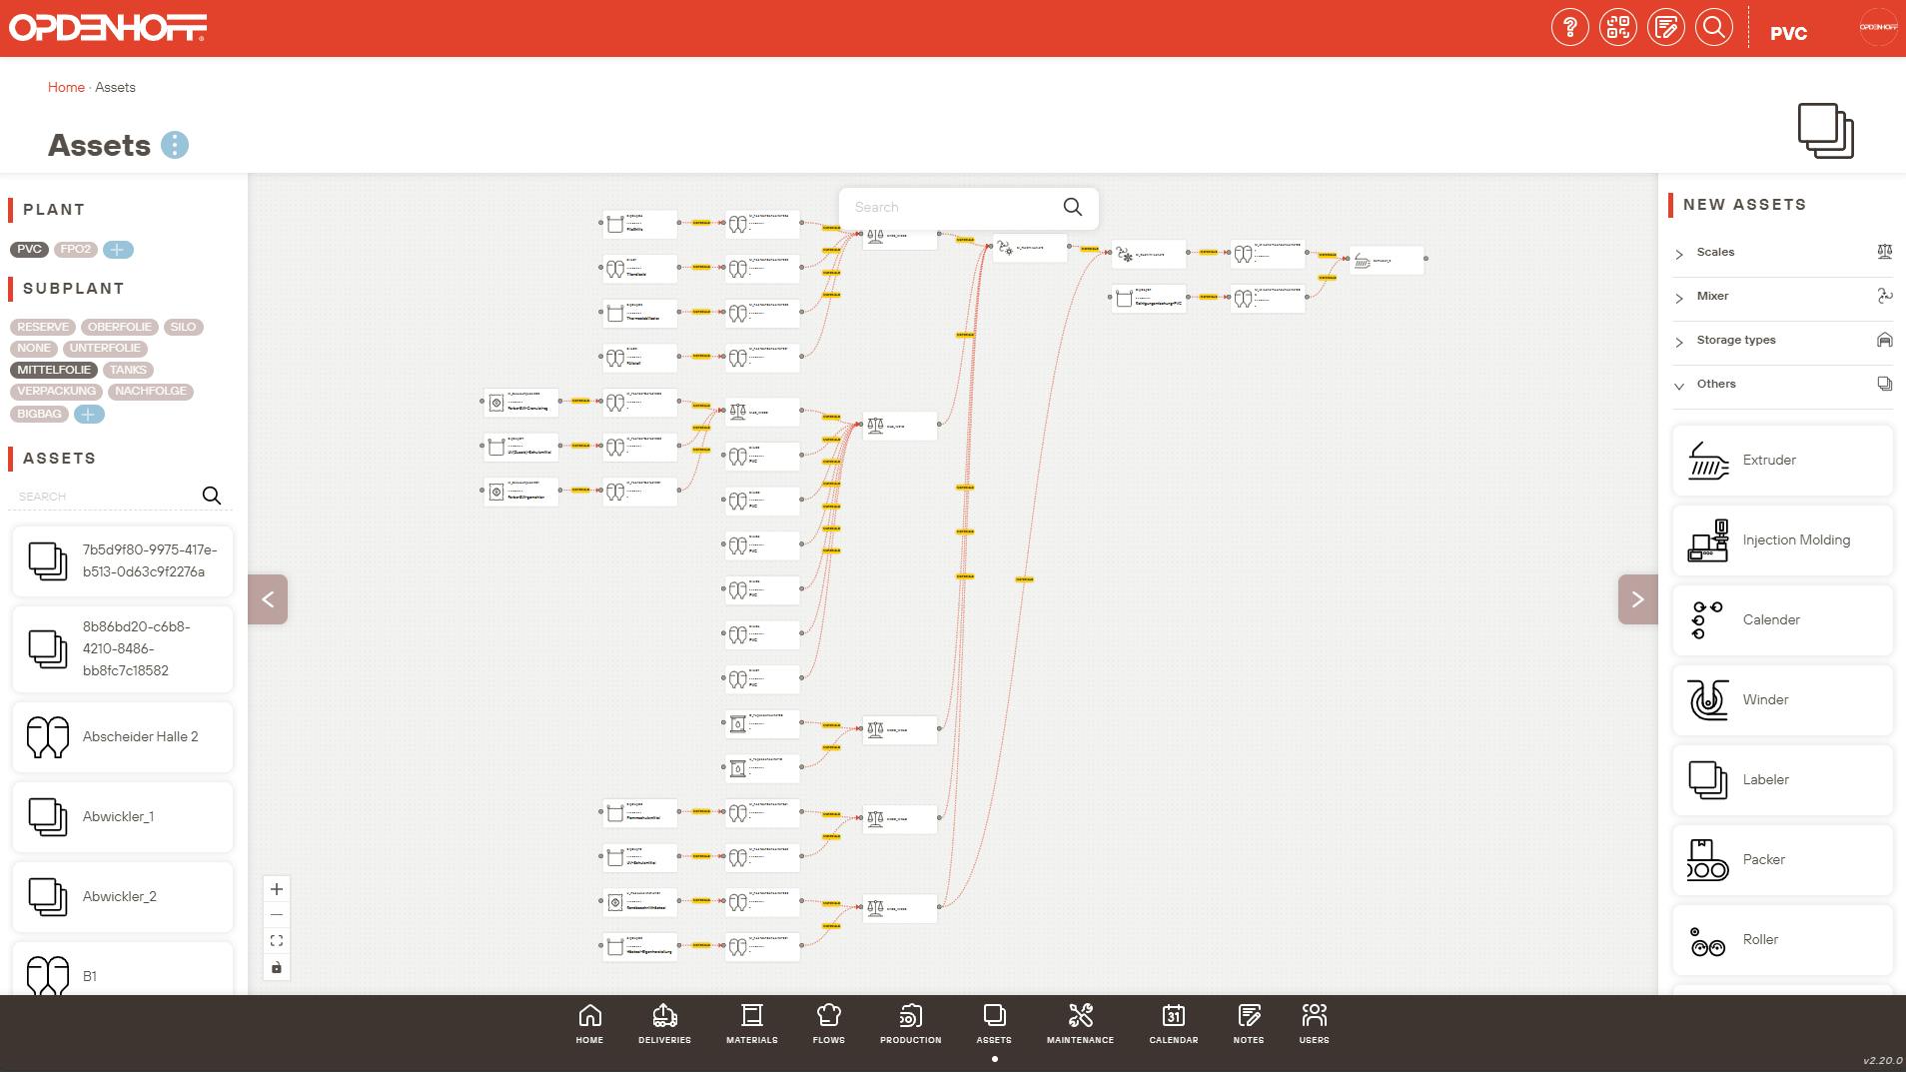Open the DELIVERIES section
Image resolution: width=1906 pixels, height=1072 pixels.
click(665, 1022)
